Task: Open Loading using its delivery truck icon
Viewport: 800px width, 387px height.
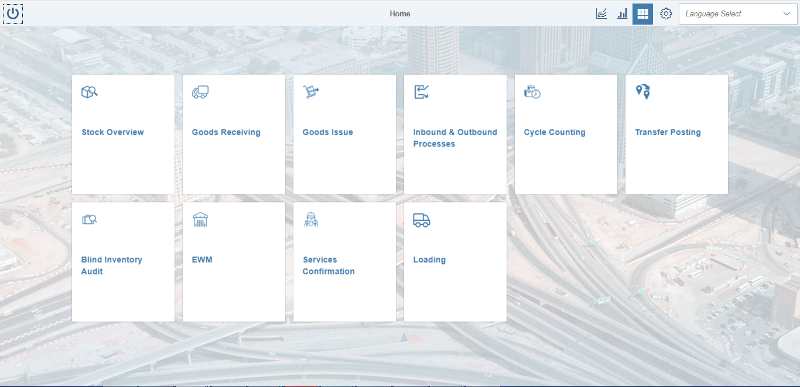Action: coord(420,219)
